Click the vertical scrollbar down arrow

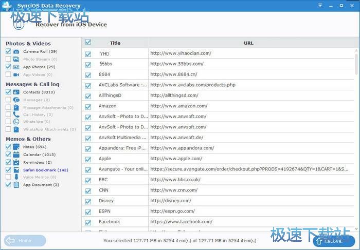(x=356, y=228)
